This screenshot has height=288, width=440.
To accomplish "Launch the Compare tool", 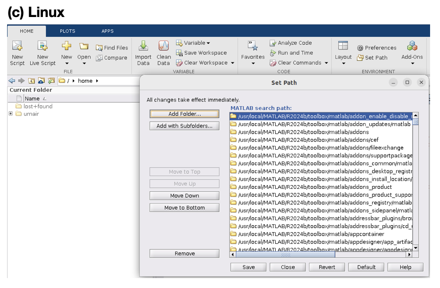I will pos(111,58).
